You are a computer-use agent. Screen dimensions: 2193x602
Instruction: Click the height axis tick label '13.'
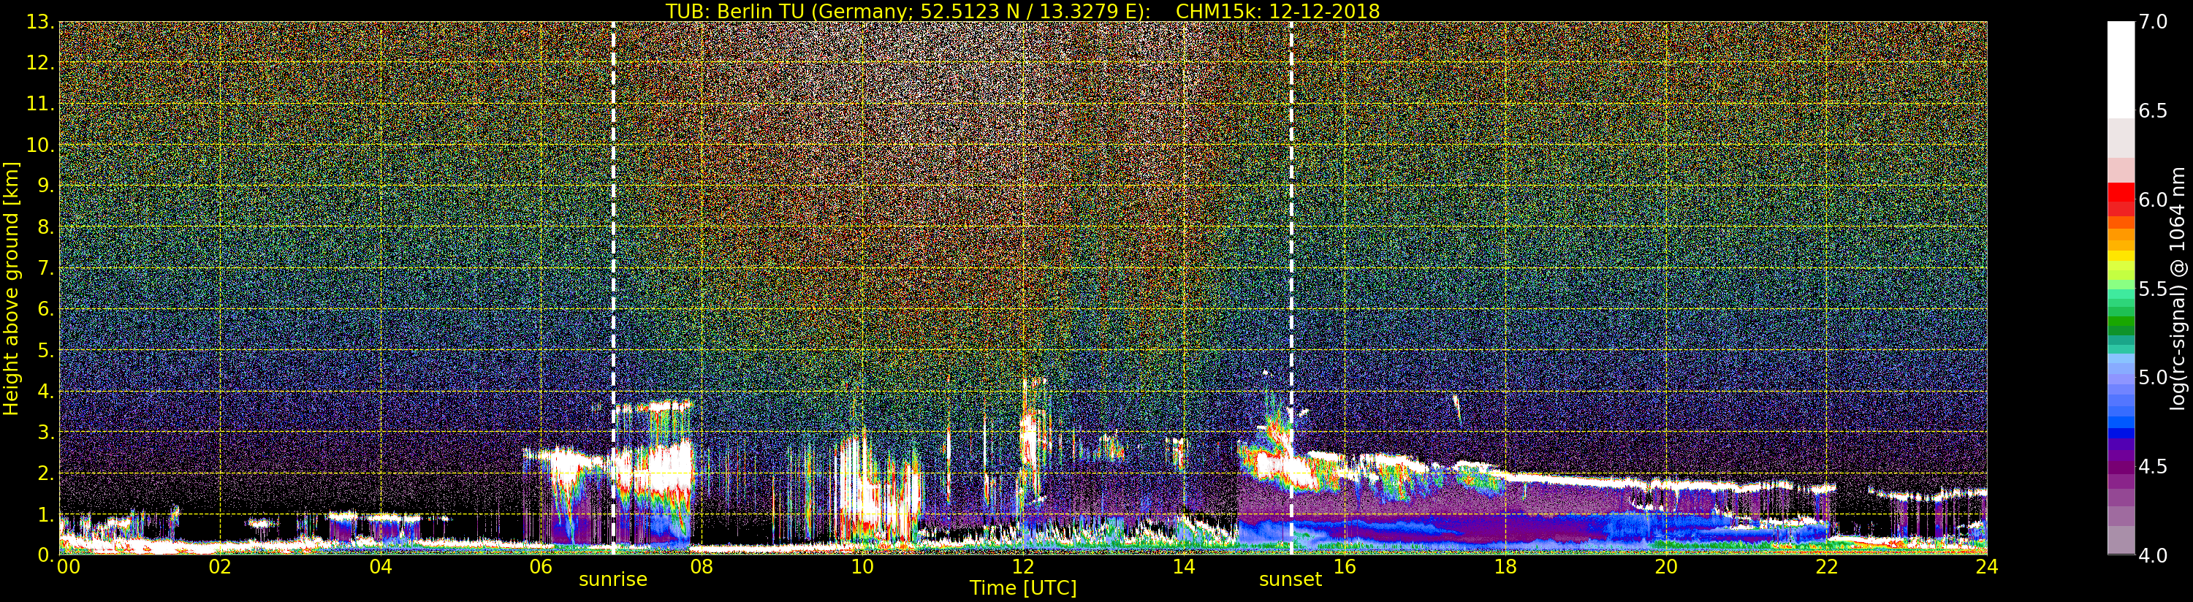pos(41,21)
